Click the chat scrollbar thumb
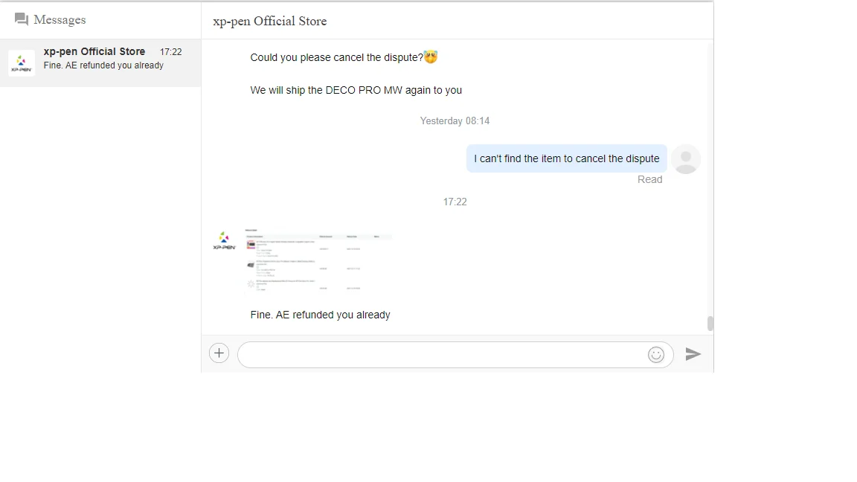The height and width of the screenshot is (482, 857). 710,324
